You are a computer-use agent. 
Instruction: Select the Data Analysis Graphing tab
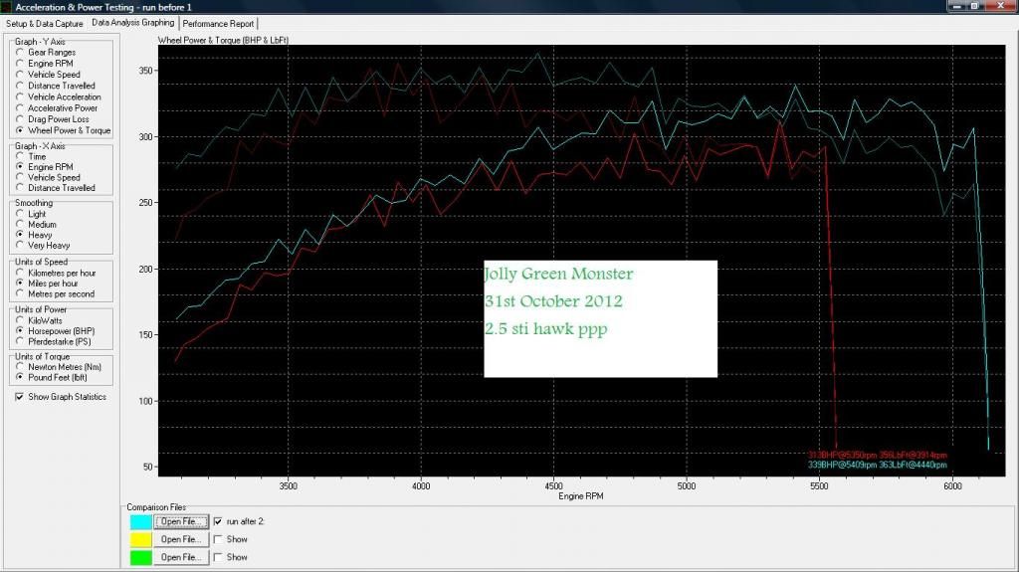132,22
